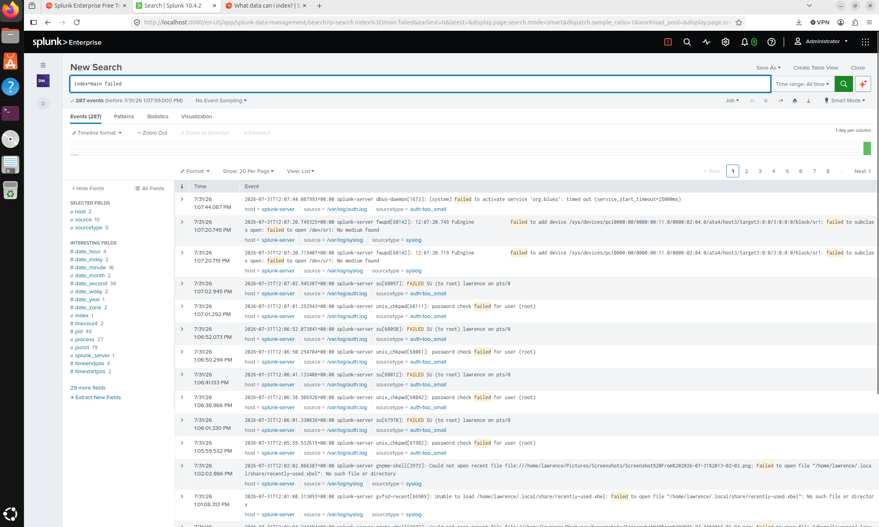Open the browser extensions icon

tap(855, 22)
